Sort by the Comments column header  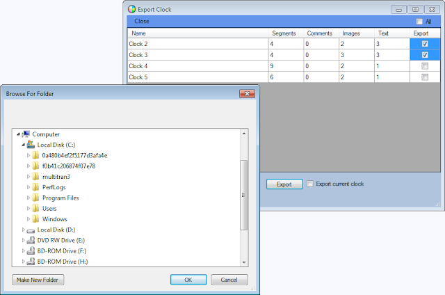321,33
